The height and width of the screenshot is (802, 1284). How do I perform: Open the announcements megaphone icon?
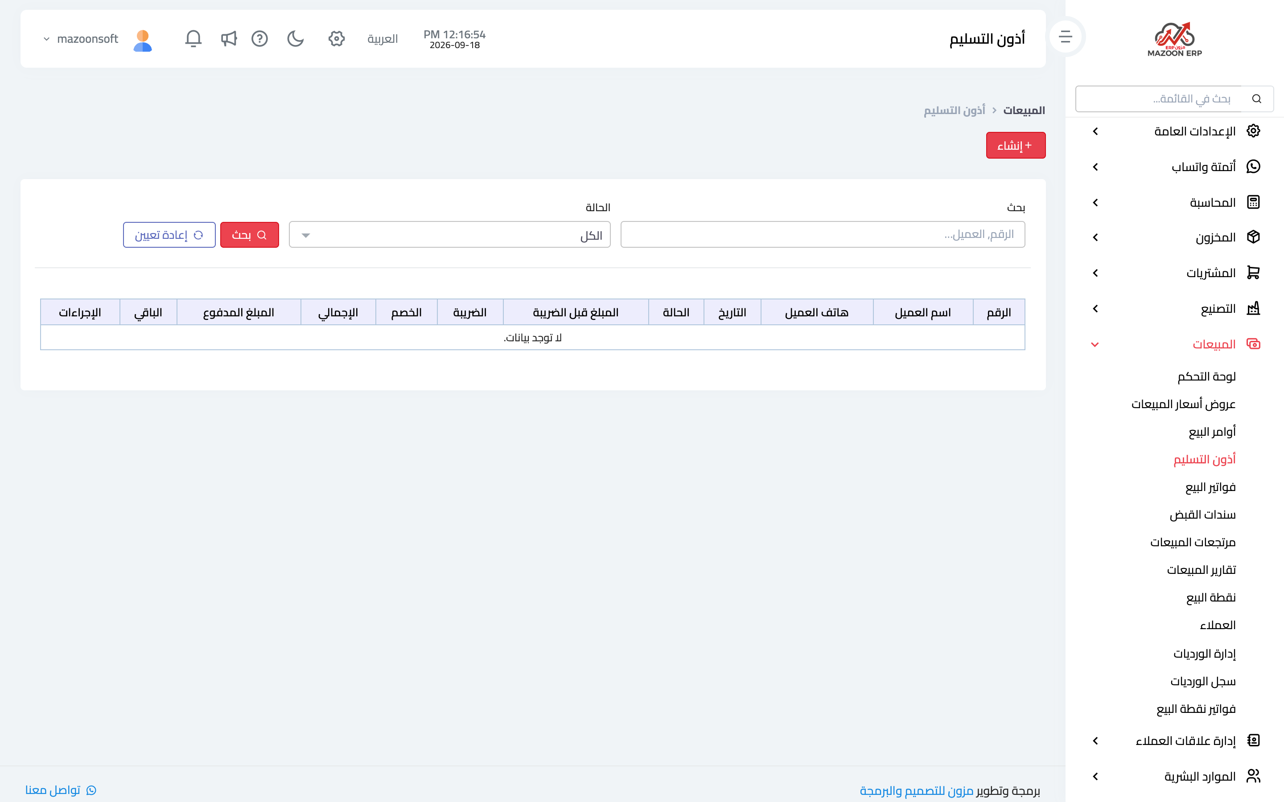pos(229,39)
